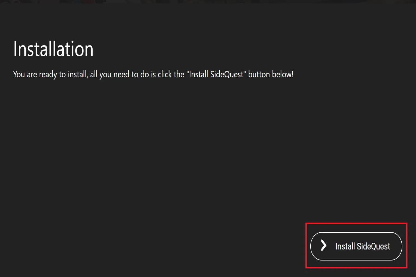The height and width of the screenshot is (277, 416).
Task: Select the "Installation" heading text
Action: click(53, 49)
